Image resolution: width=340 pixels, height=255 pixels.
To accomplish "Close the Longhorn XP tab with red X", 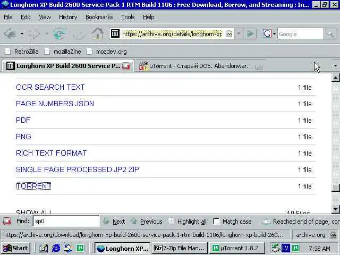I will [126, 66].
